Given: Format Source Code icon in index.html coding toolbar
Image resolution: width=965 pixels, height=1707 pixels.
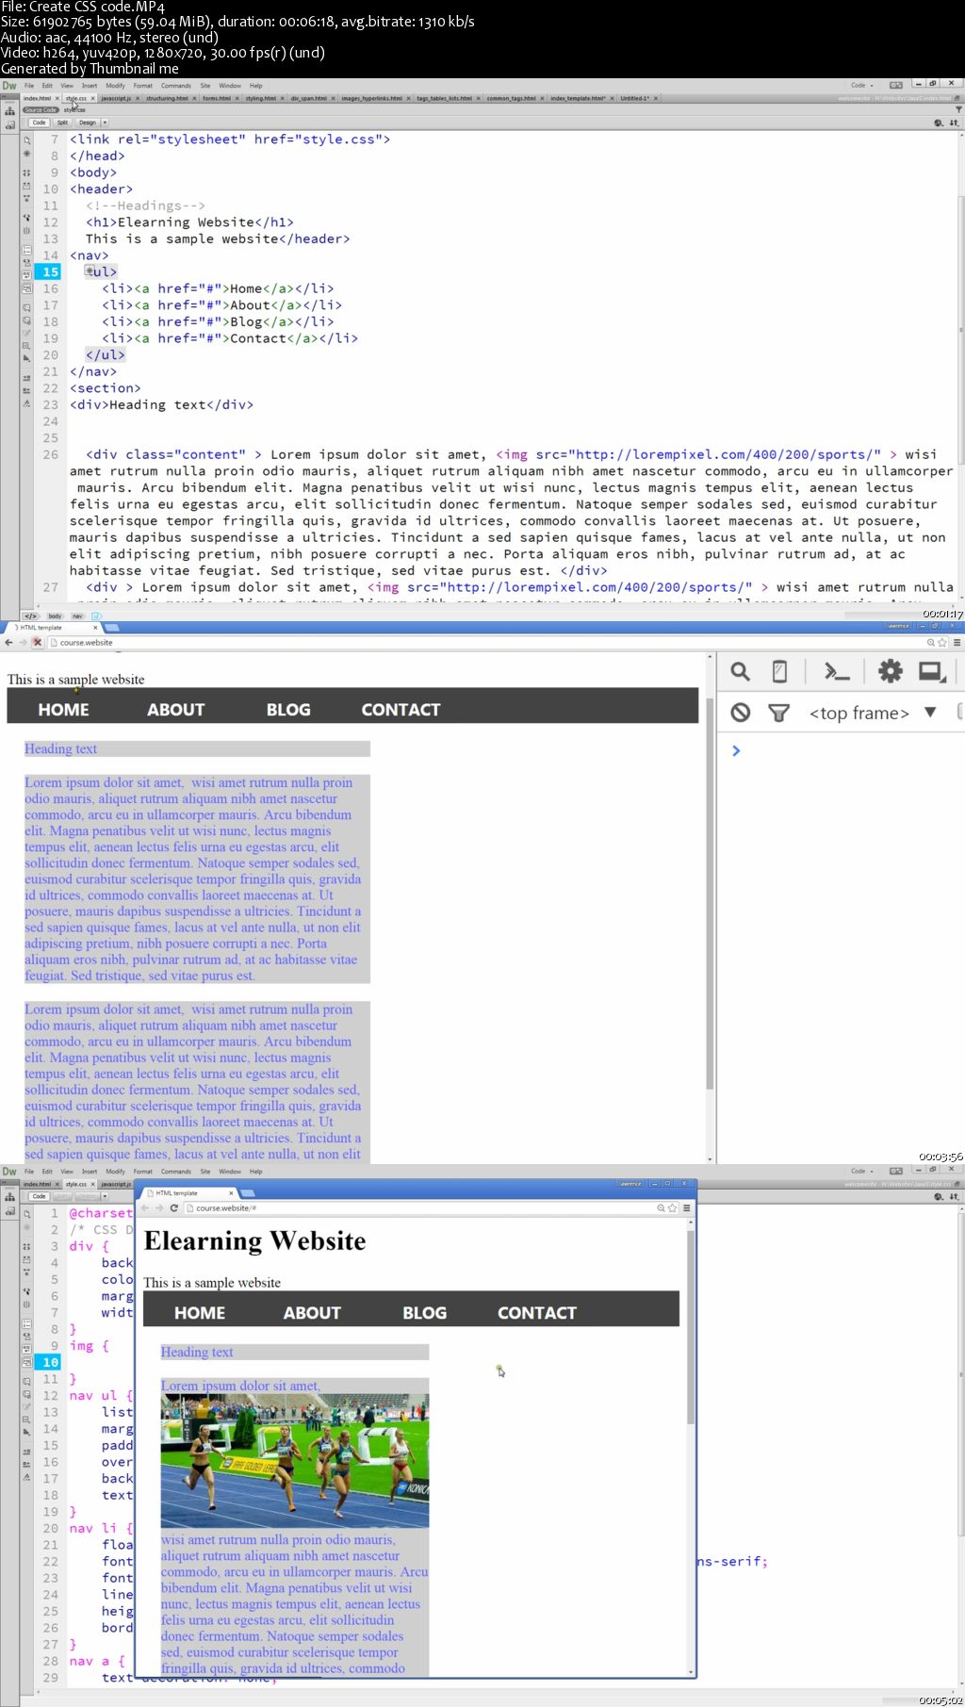Looking at the screenshot, I should pos(26,403).
